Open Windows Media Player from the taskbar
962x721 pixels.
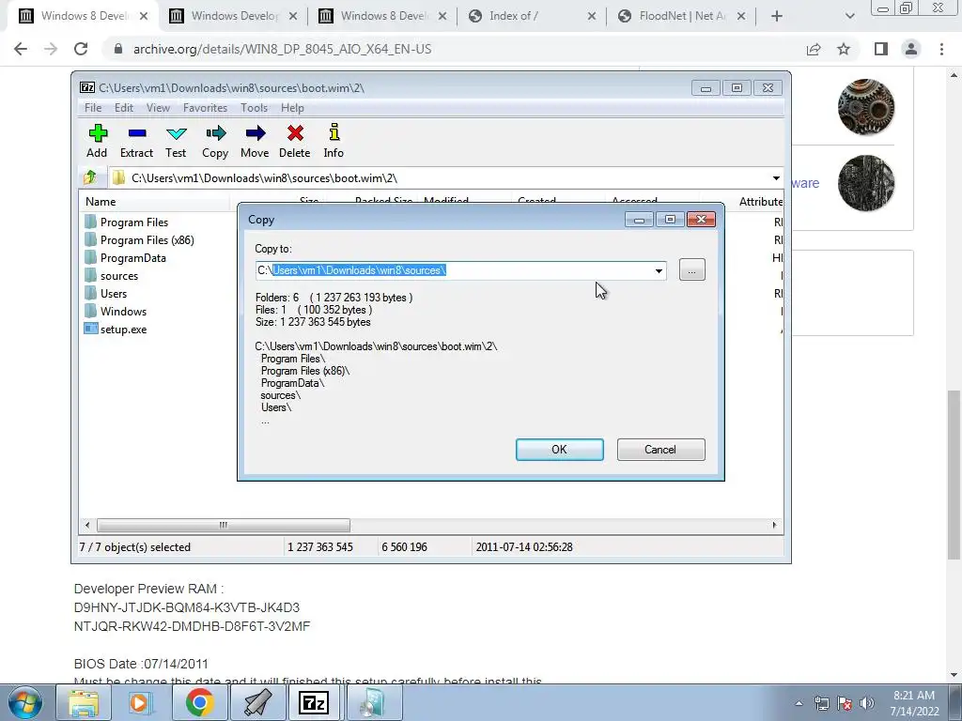[140, 702]
